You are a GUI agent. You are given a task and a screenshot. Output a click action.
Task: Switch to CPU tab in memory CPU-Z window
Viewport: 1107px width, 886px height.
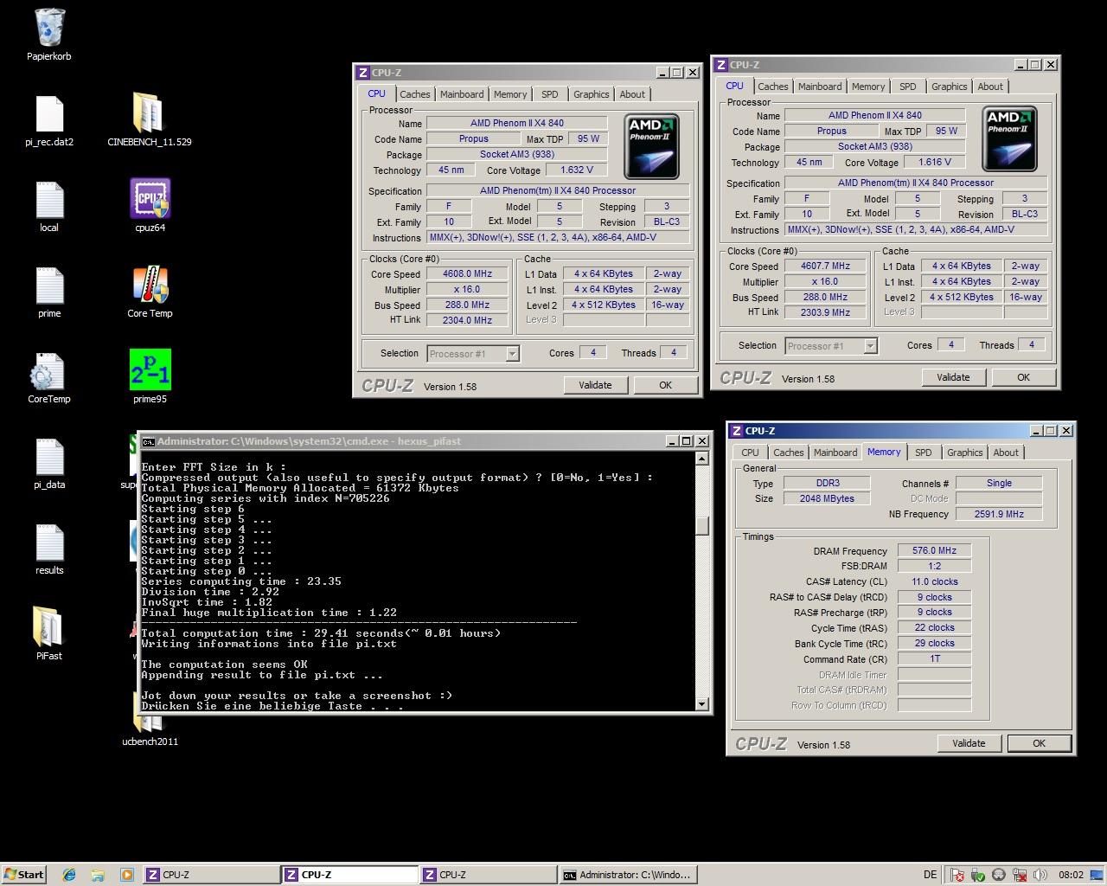750,453
